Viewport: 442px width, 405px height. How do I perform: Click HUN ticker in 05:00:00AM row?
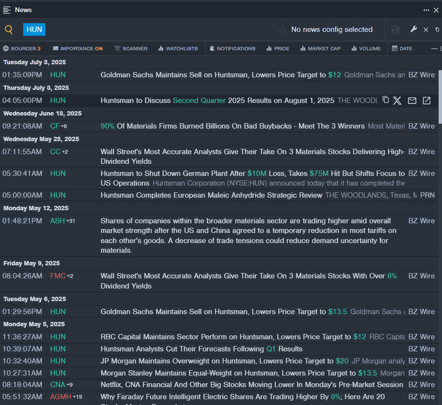tap(58, 195)
